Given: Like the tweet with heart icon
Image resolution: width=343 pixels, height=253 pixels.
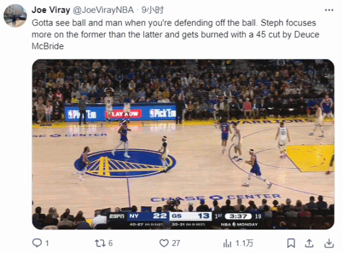Looking at the screenshot, I should [164, 243].
